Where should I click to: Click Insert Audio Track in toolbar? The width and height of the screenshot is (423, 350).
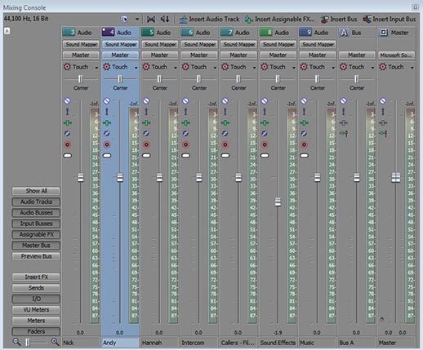tap(209, 19)
